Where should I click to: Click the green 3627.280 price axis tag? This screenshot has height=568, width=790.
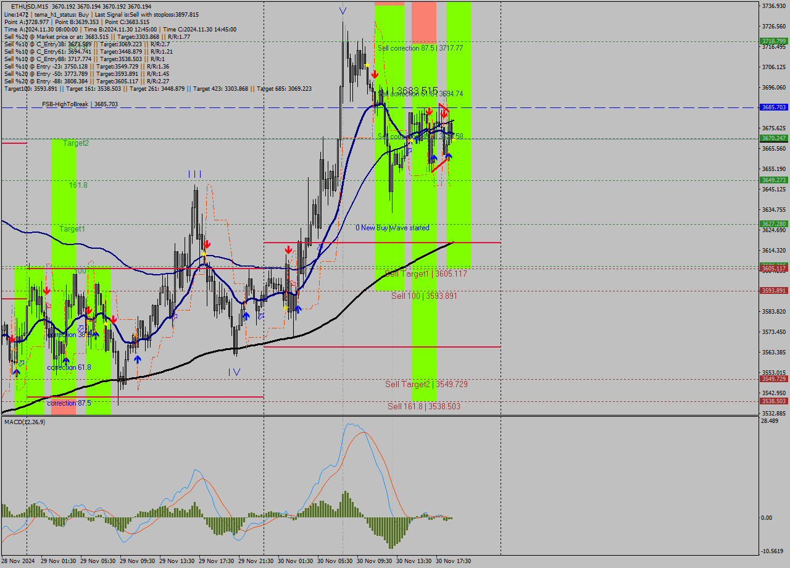pos(773,224)
